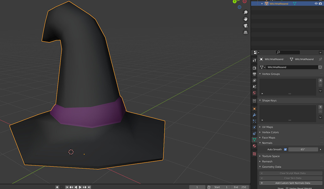
Task: Collapse the Vertex Groups panel
Action: coord(260,74)
